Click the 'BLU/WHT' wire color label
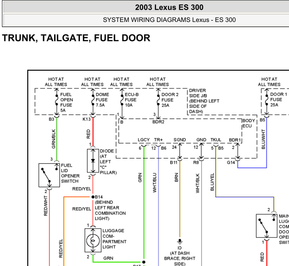289x266 pixels. point(263,139)
